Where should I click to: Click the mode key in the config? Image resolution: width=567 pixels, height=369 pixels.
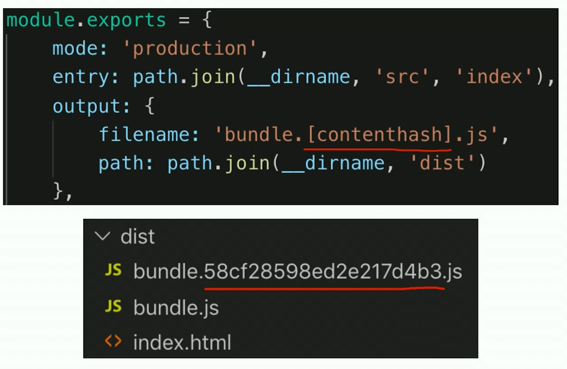coord(75,48)
